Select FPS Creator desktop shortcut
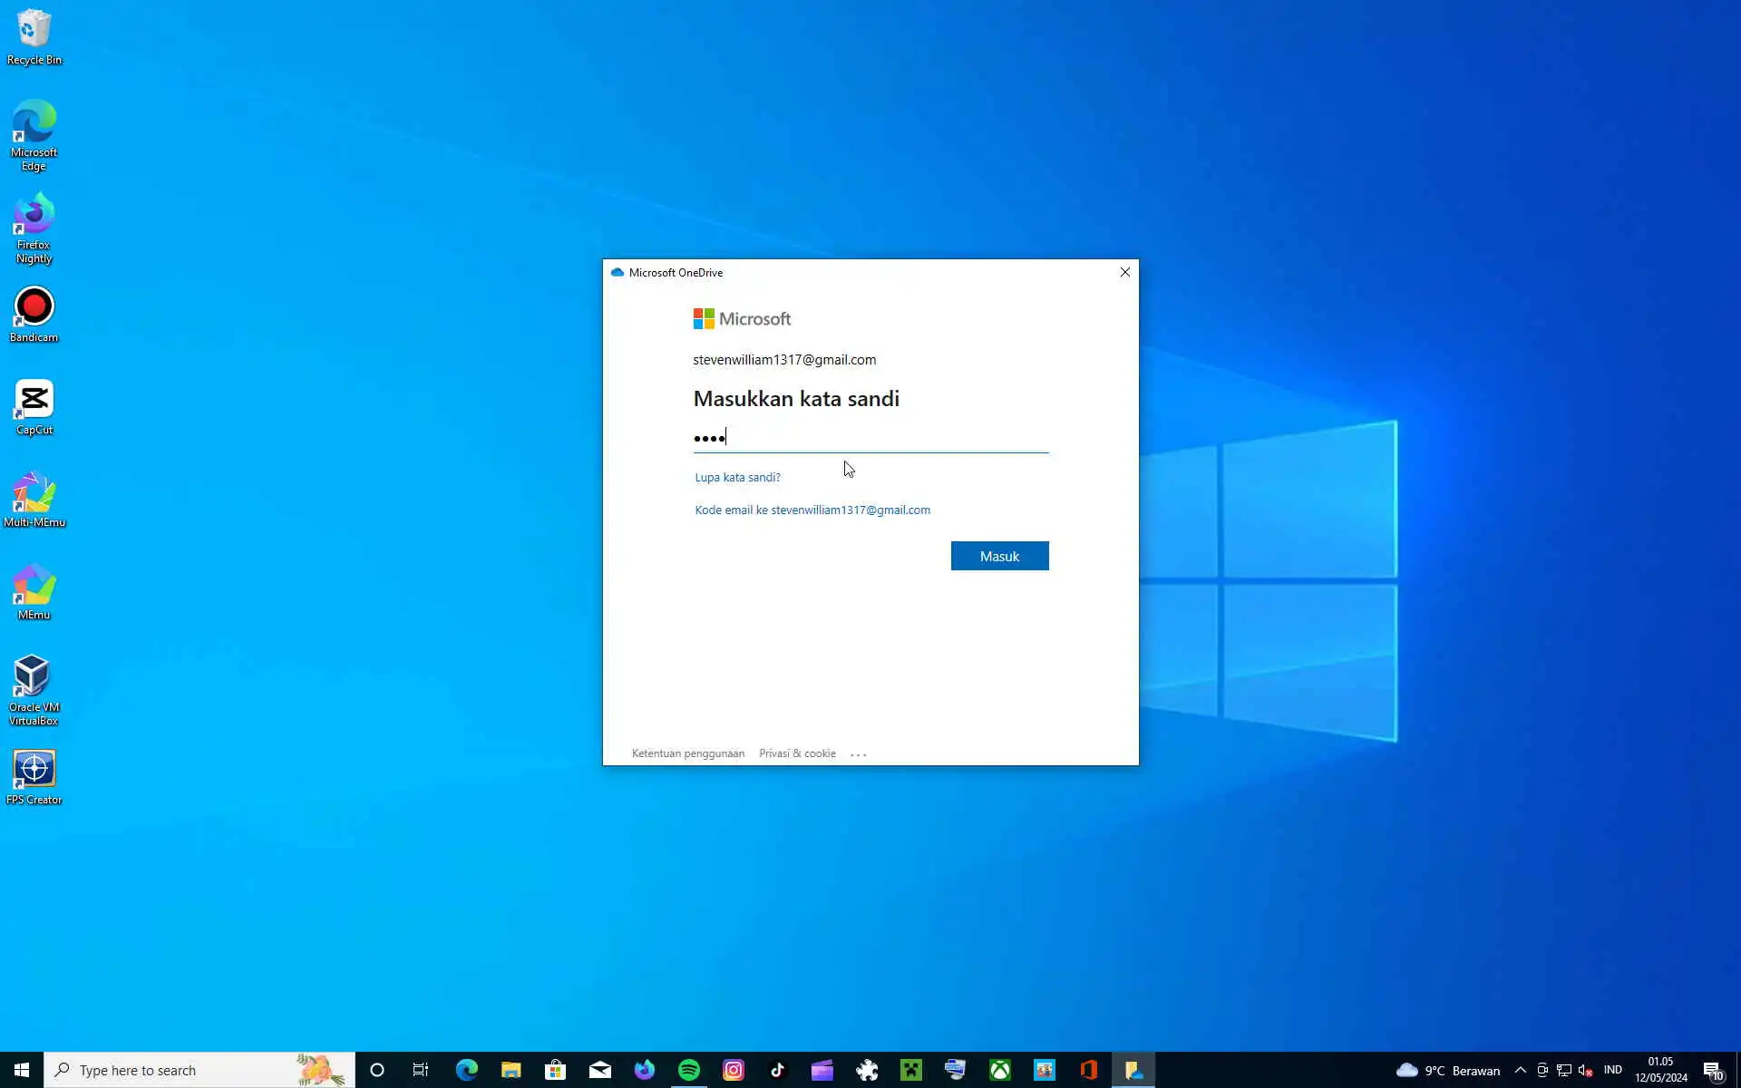The height and width of the screenshot is (1088, 1741). [34, 777]
